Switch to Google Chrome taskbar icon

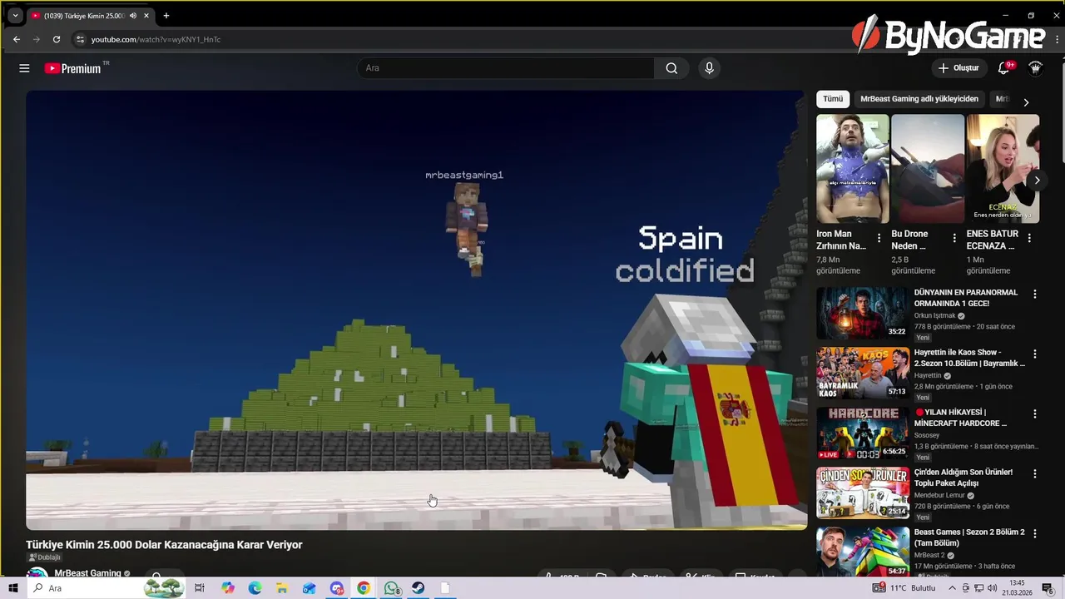point(364,588)
